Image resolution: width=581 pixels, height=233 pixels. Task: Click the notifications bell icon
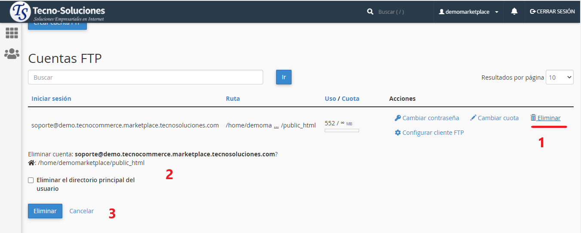point(514,12)
